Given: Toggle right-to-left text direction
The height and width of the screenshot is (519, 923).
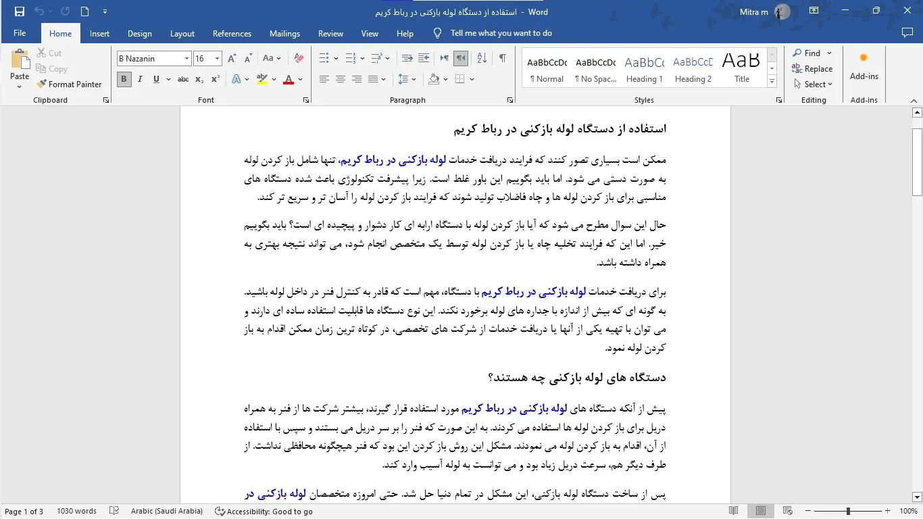Looking at the screenshot, I should [x=461, y=59].
